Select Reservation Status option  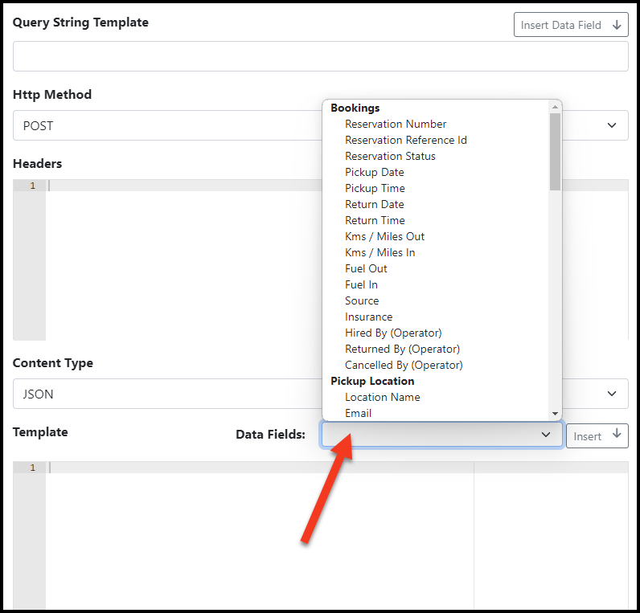390,156
